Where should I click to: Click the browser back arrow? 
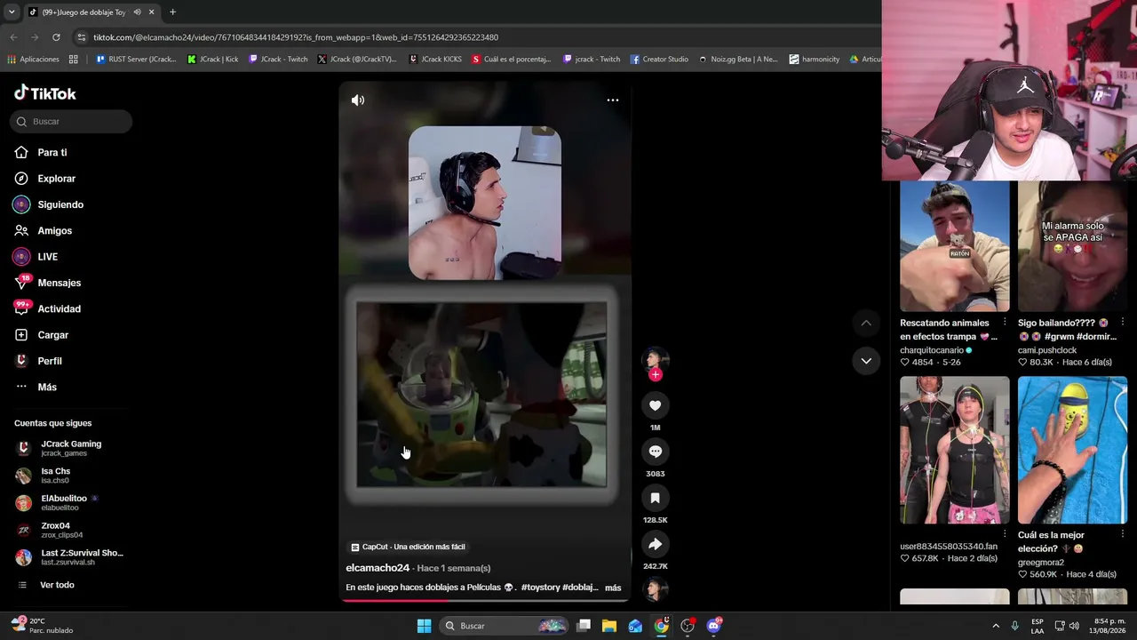[x=13, y=37]
